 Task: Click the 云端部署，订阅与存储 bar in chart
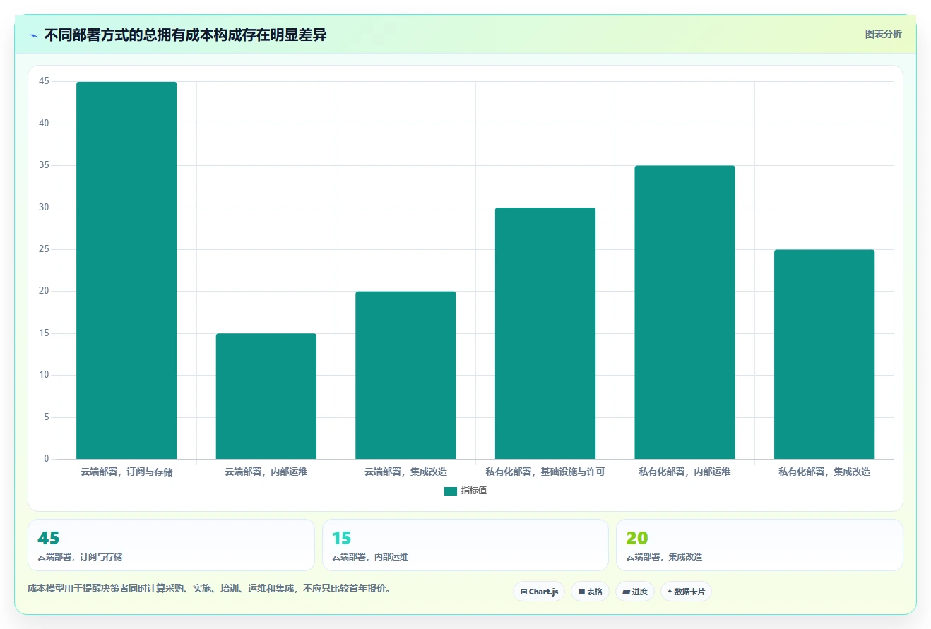pos(126,270)
